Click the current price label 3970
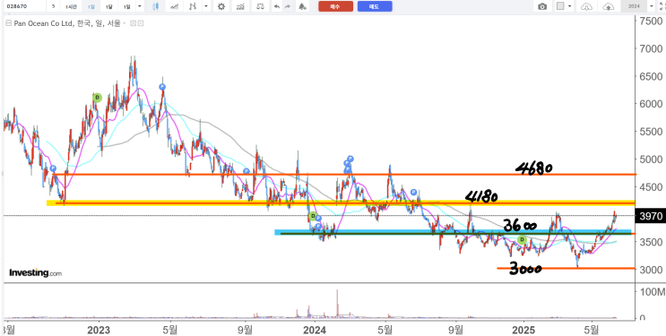This screenshot has width=666, height=336. point(650,216)
